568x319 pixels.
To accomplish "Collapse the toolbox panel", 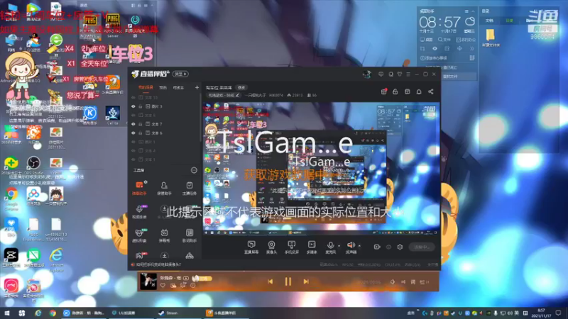I will pos(194,170).
